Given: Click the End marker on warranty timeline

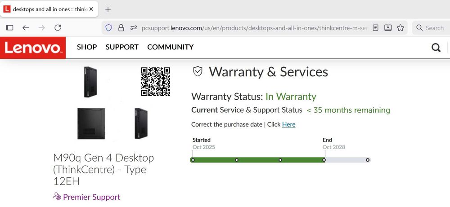Looking at the screenshot, I should tap(324, 160).
